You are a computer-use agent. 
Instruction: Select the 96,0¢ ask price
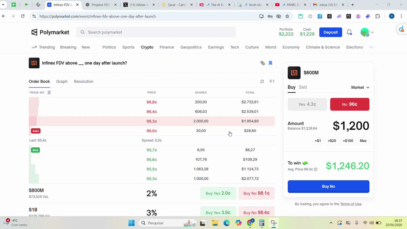(x=152, y=131)
